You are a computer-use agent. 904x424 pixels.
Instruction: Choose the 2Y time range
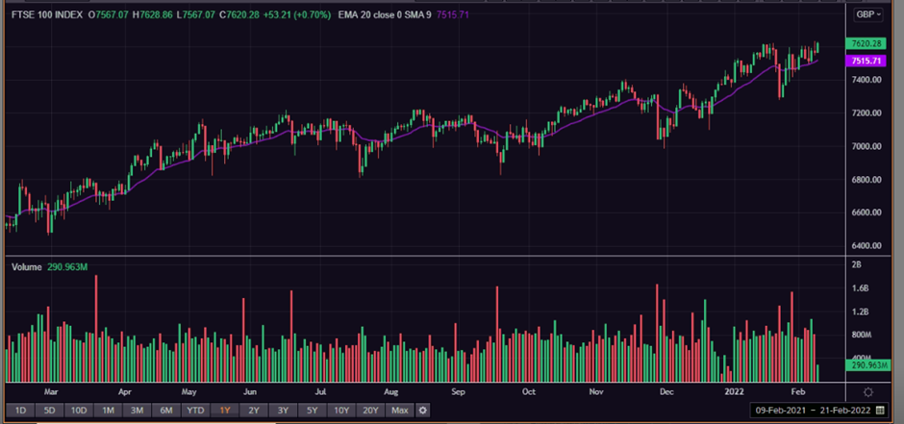click(254, 411)
